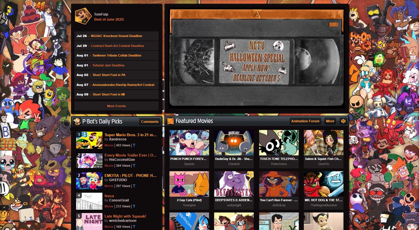This screenshot has height=230, width=419.
Task: Open the Late Night with Squeak thumbnail
Action: pyautogui.click(x=89, y=222)
